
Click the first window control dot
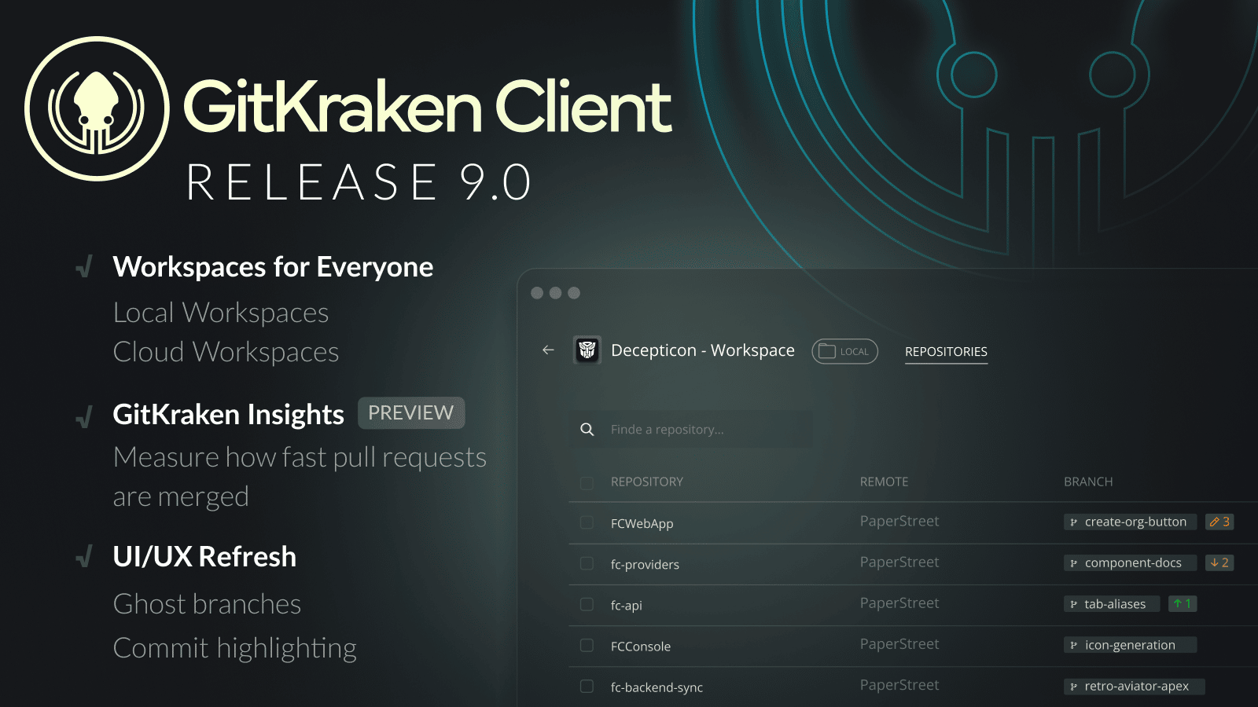537,293
